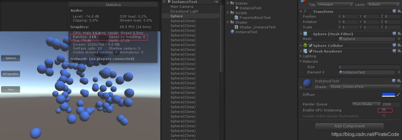This screenshot has height=140, width=402.
Task: Click the Mesh Filter component icon
Action: tap(305, 34)
